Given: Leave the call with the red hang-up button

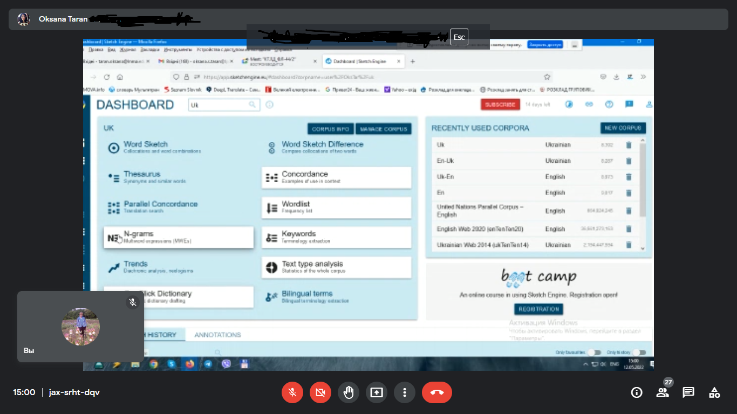Looking at the screenshot, I should [x=437, y=392].
